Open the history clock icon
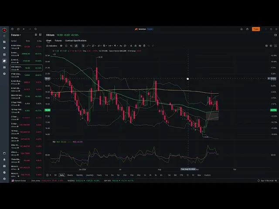Screen dimensions: 279x209 click(x=12, y=29)
